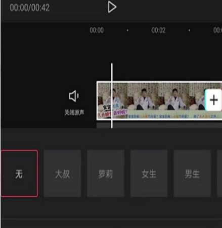Click the dot after the 00:02 mark

(189, 30)
